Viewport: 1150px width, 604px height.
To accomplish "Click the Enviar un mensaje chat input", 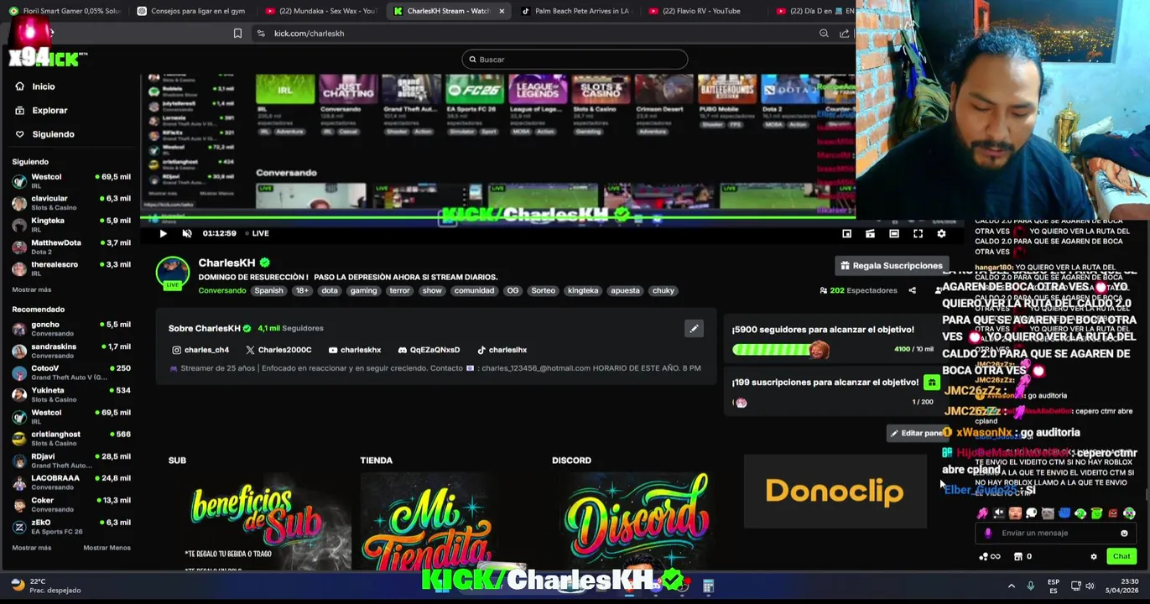I will point(1055,533).
